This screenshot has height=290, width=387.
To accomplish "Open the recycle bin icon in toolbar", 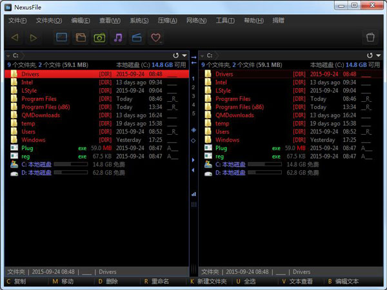I will click(x=370, y=37).
